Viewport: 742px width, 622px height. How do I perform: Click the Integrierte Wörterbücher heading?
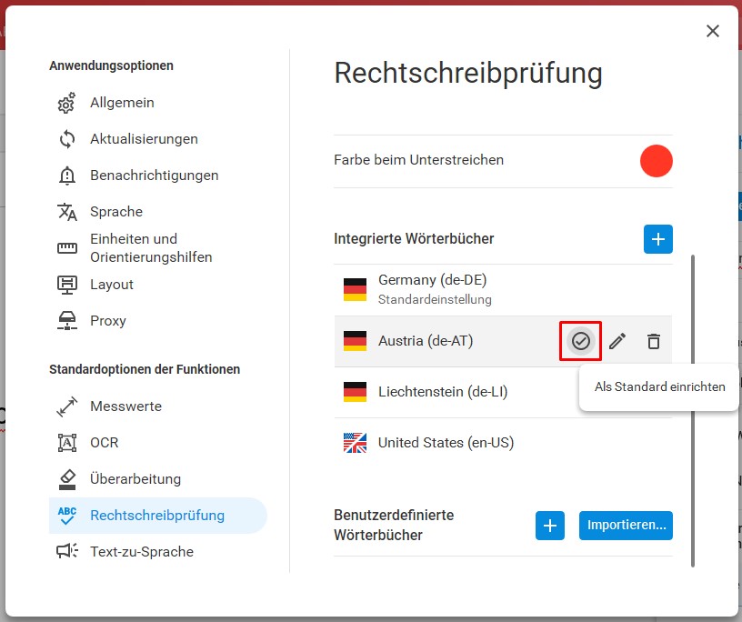click(x=414, y=238)
